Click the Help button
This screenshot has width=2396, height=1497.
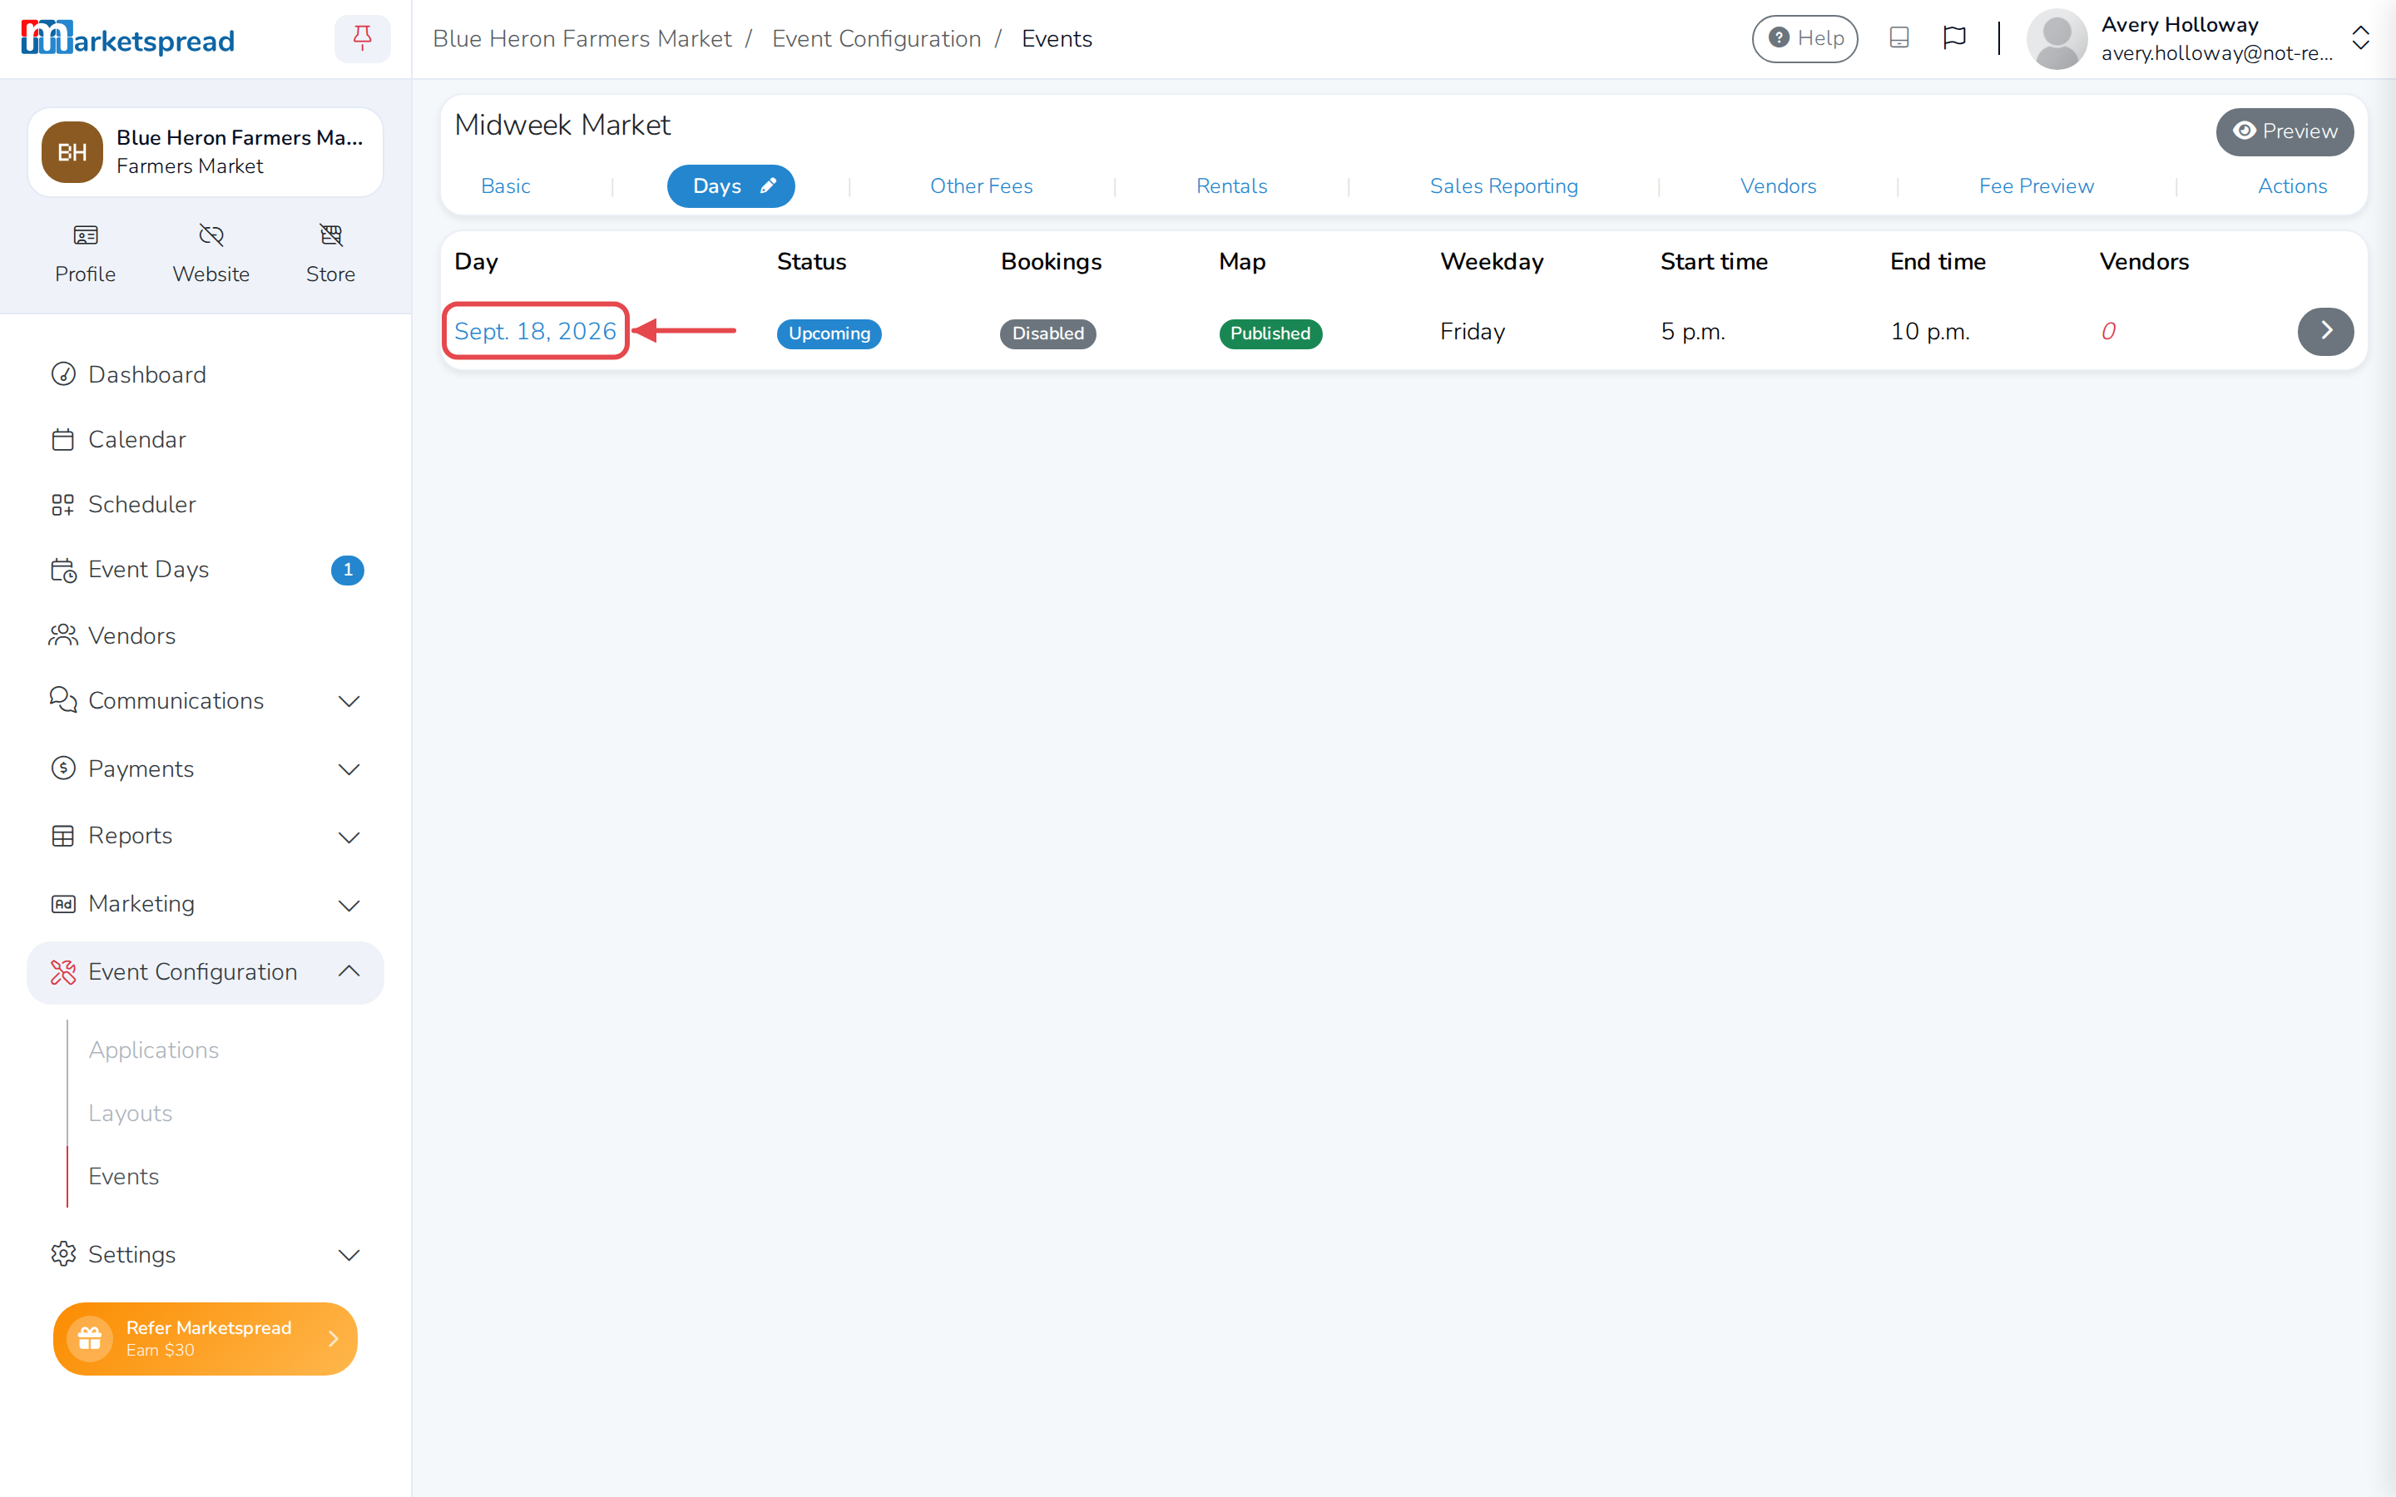1805,38
